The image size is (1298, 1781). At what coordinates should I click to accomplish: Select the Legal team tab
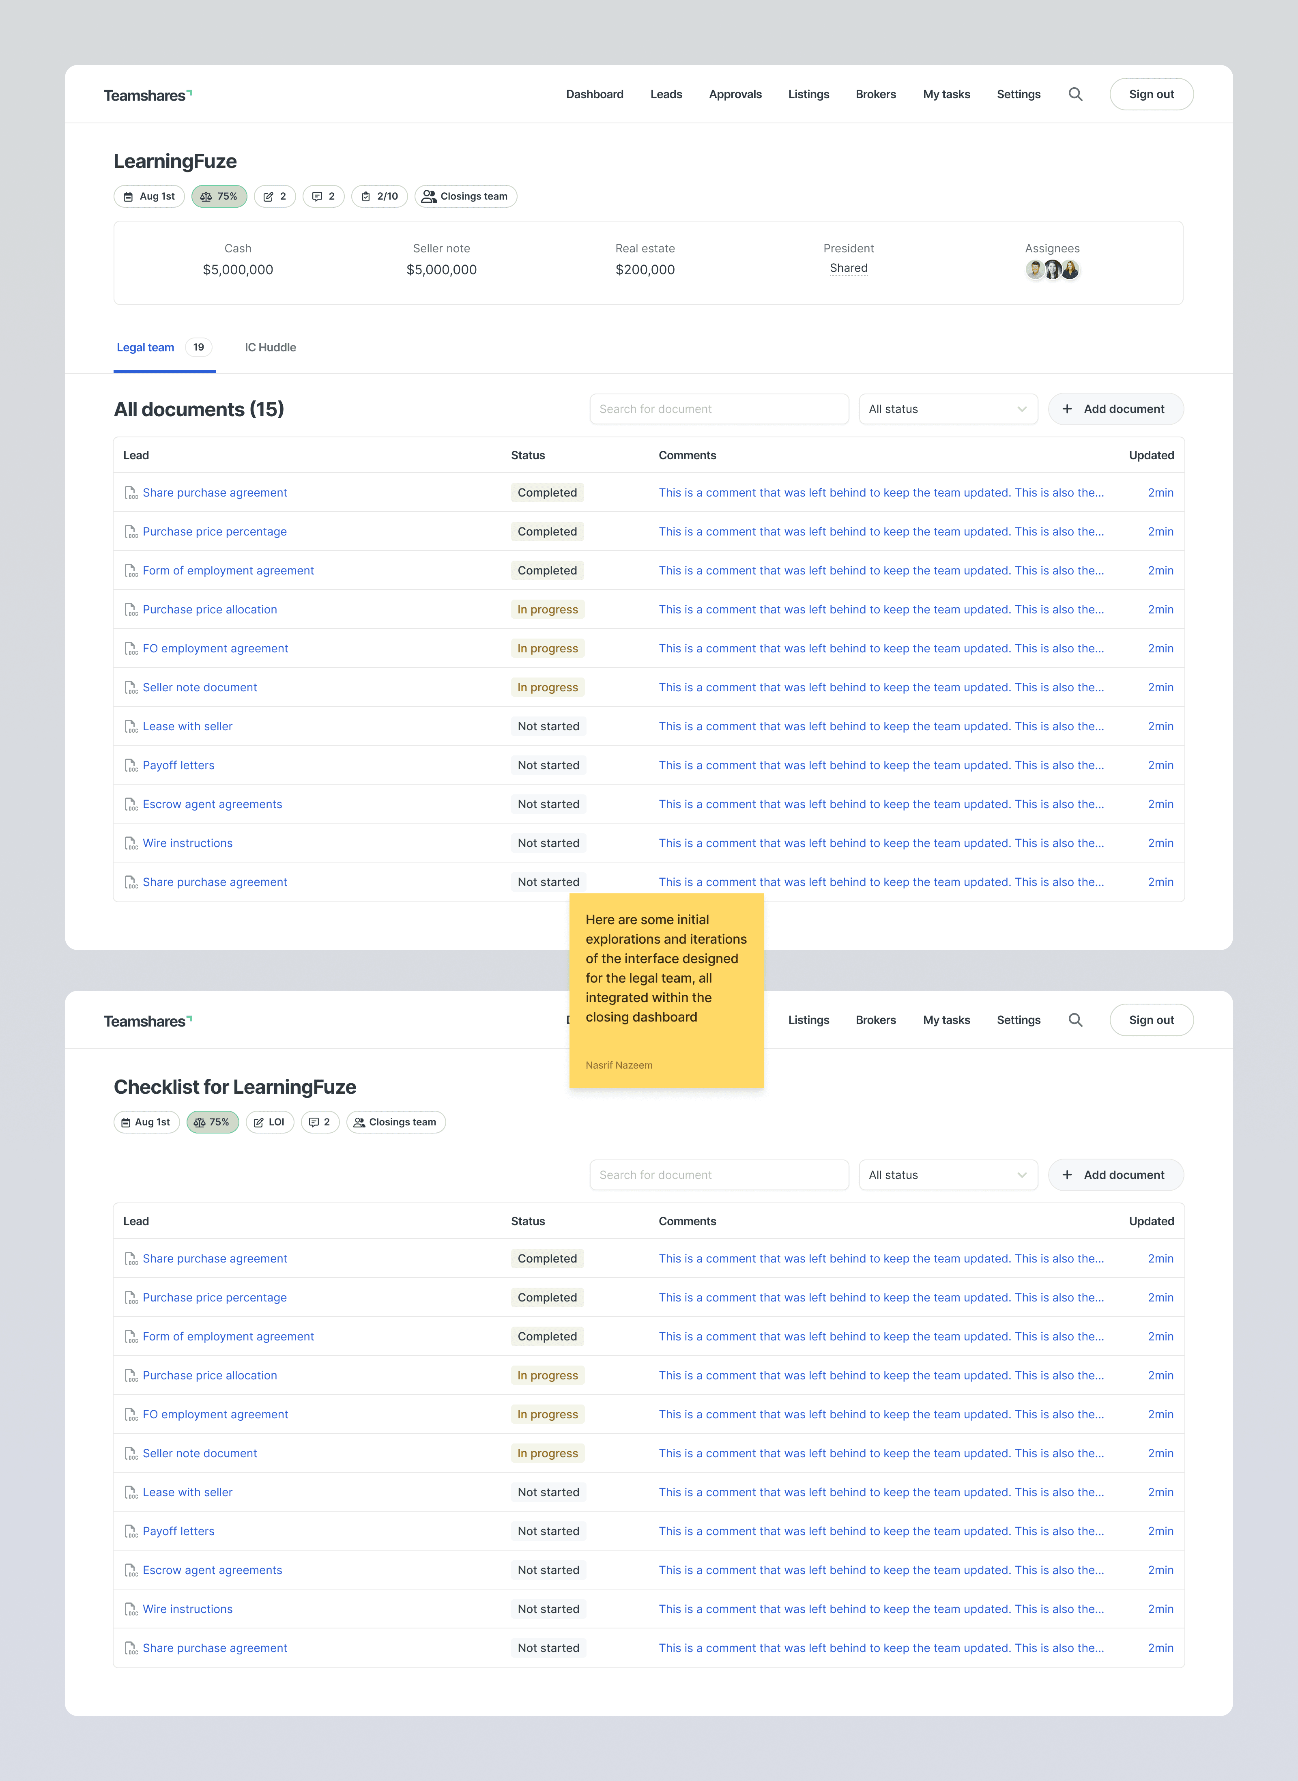coord(146,347)
